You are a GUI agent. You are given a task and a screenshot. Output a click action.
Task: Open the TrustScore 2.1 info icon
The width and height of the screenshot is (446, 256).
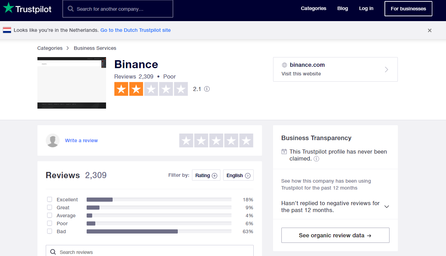click(207, 89)
